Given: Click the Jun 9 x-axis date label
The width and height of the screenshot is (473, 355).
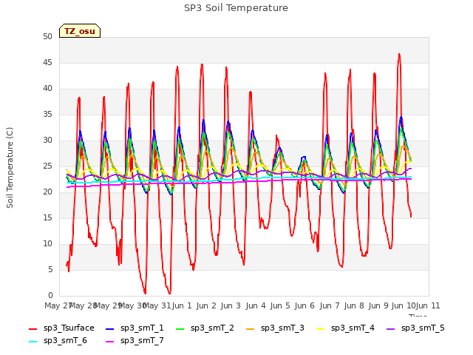Looking at the screenshot, I should [x=378, y=305].
